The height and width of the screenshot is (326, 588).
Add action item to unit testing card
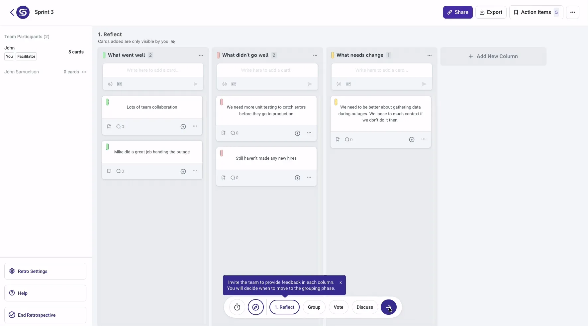click(223, 133)
